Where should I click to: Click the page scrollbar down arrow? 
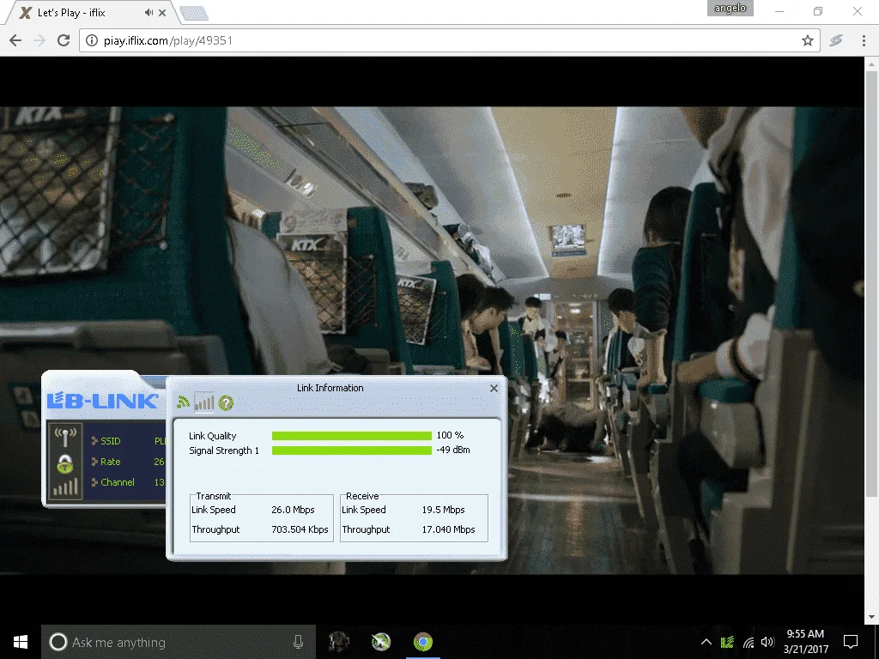click(x=871, y=617)
